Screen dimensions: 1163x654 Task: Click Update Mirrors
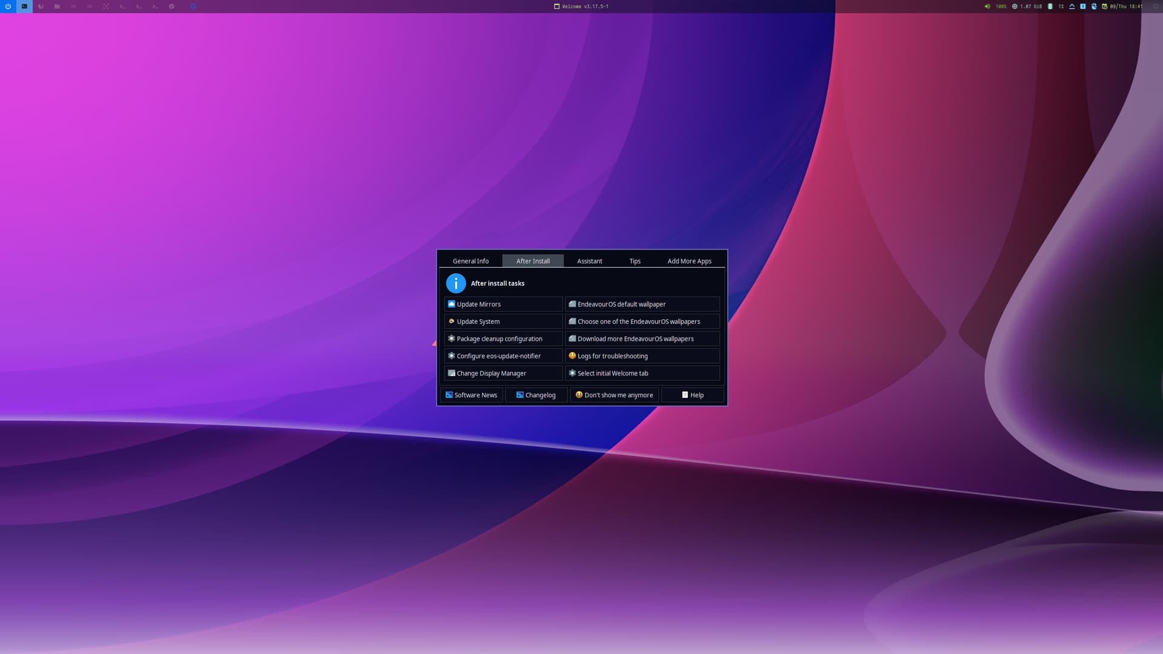[x=503, y=303]
